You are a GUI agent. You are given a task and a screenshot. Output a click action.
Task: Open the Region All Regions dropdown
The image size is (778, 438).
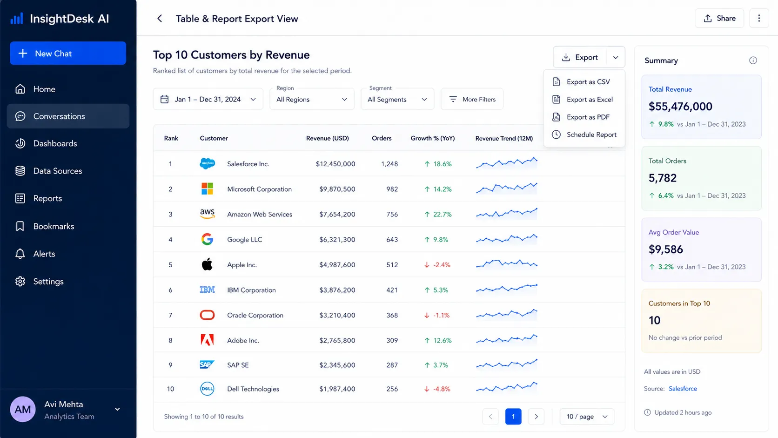point(312,99)
